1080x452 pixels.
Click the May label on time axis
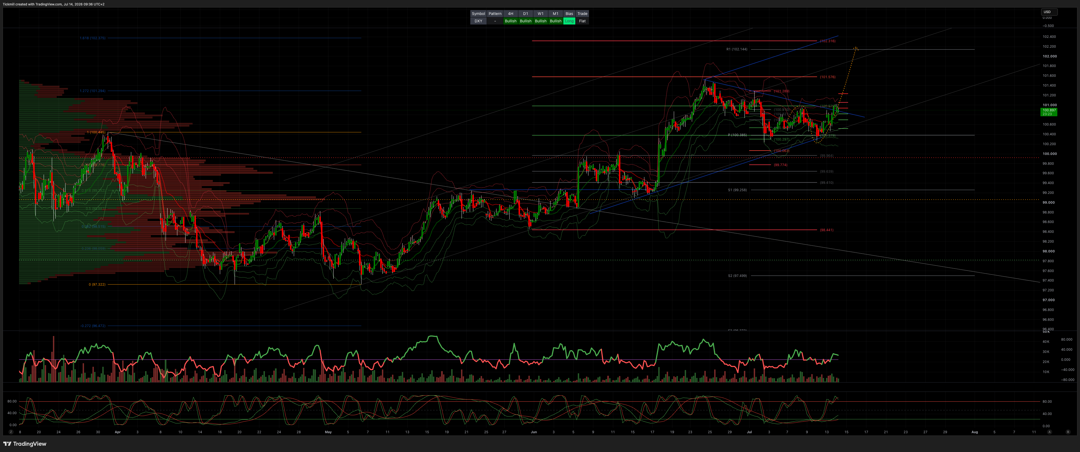pyautogui.click(x=328, y=432)
